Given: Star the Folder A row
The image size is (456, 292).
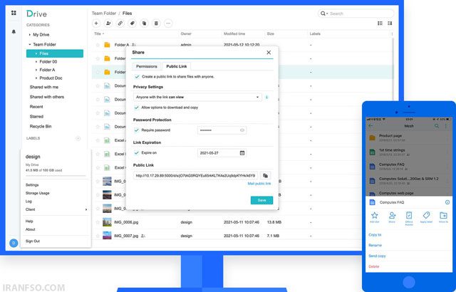Looking at the screenshot, I should tap(98, 45).
